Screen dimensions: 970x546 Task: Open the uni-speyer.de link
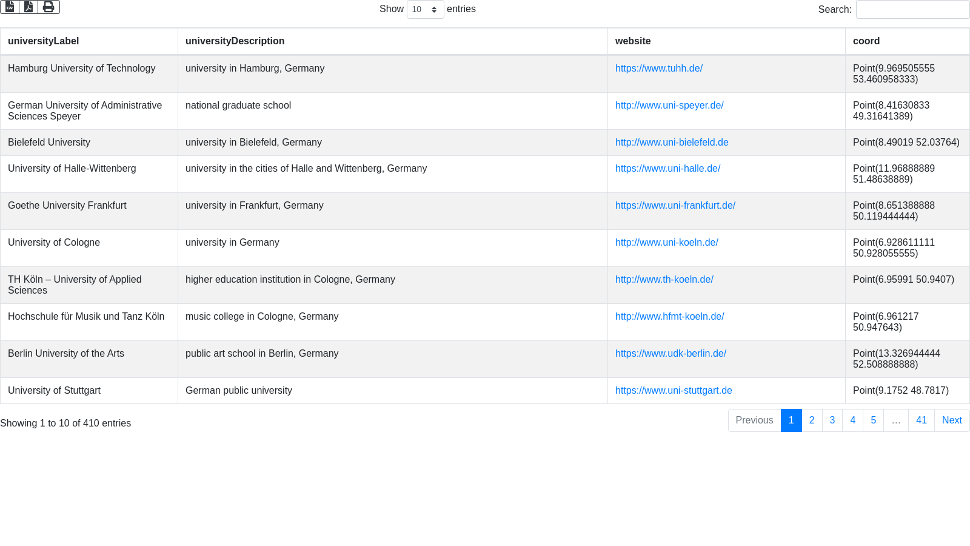[669, 106]
